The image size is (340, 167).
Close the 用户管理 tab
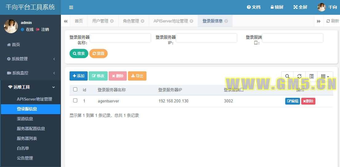coord(112,21)
